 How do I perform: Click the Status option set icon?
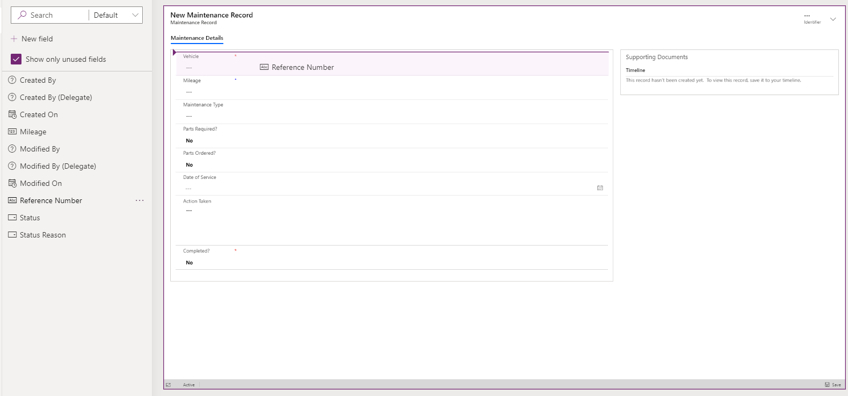point(12,218)
